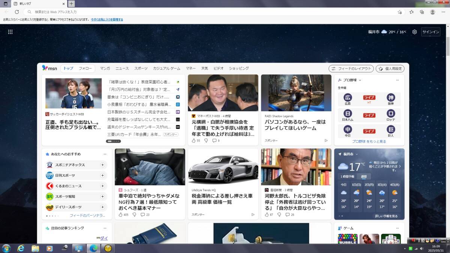Open the マンガ menu item
450x253 pixels.
(x=105, y=69)
